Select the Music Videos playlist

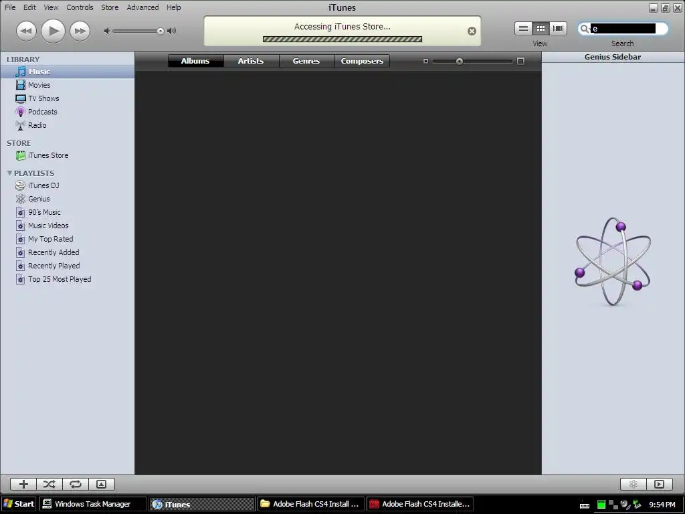pos(68,226)
